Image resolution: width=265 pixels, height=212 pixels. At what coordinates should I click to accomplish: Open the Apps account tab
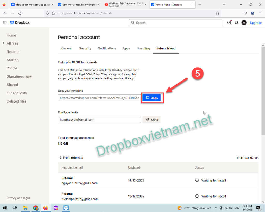(126, 48)
